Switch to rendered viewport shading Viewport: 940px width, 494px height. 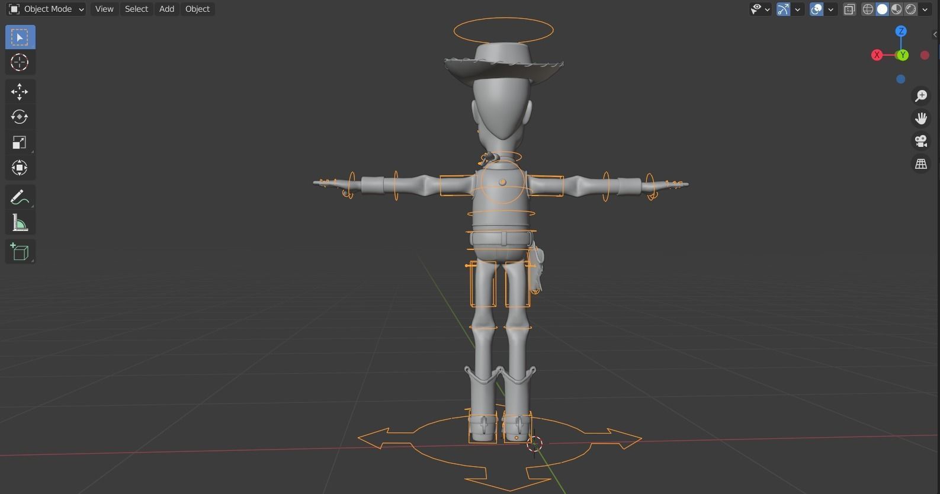tap(910, 9)
